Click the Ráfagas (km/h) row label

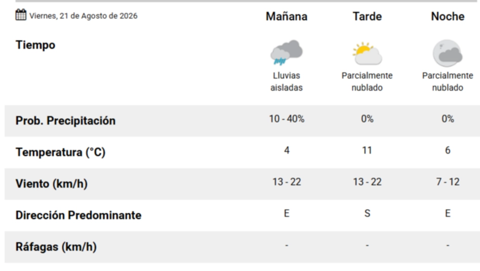(x=56, y=247)
